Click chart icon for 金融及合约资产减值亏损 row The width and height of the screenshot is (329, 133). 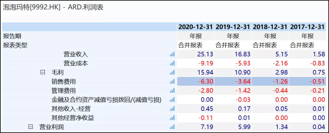click(x=172, y=100)
